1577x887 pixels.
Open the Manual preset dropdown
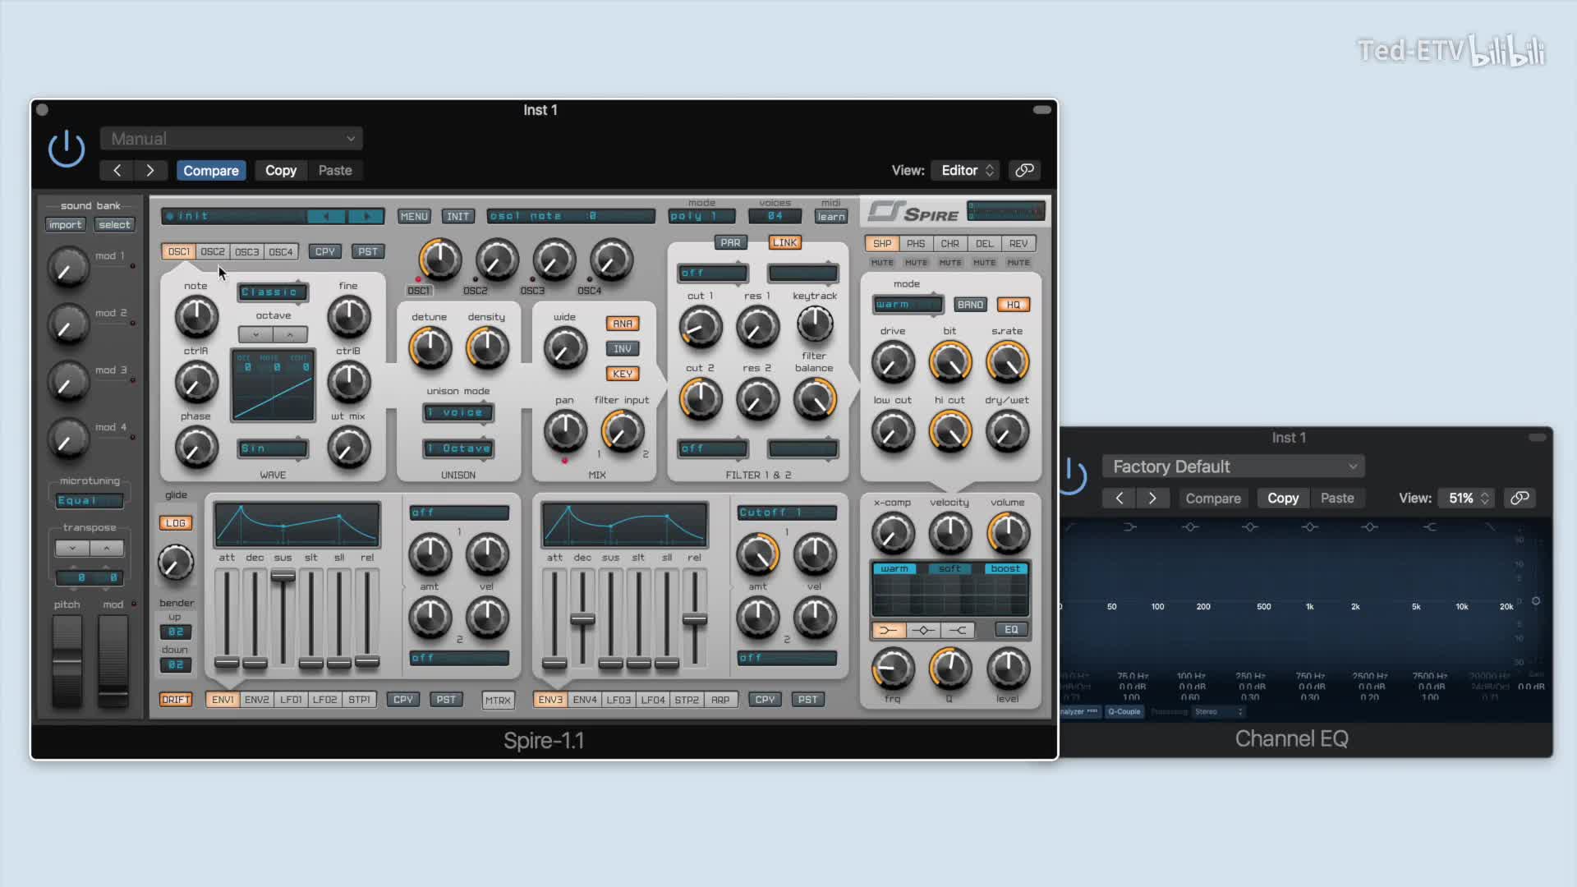(232, 139)
